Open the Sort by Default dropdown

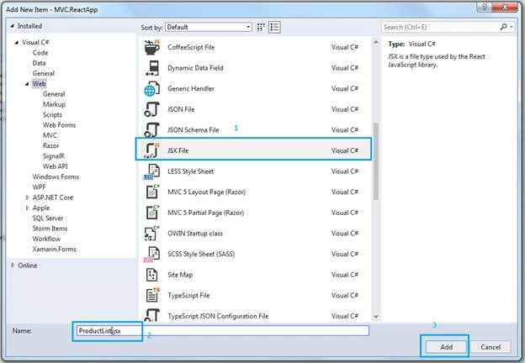[209, 27]
